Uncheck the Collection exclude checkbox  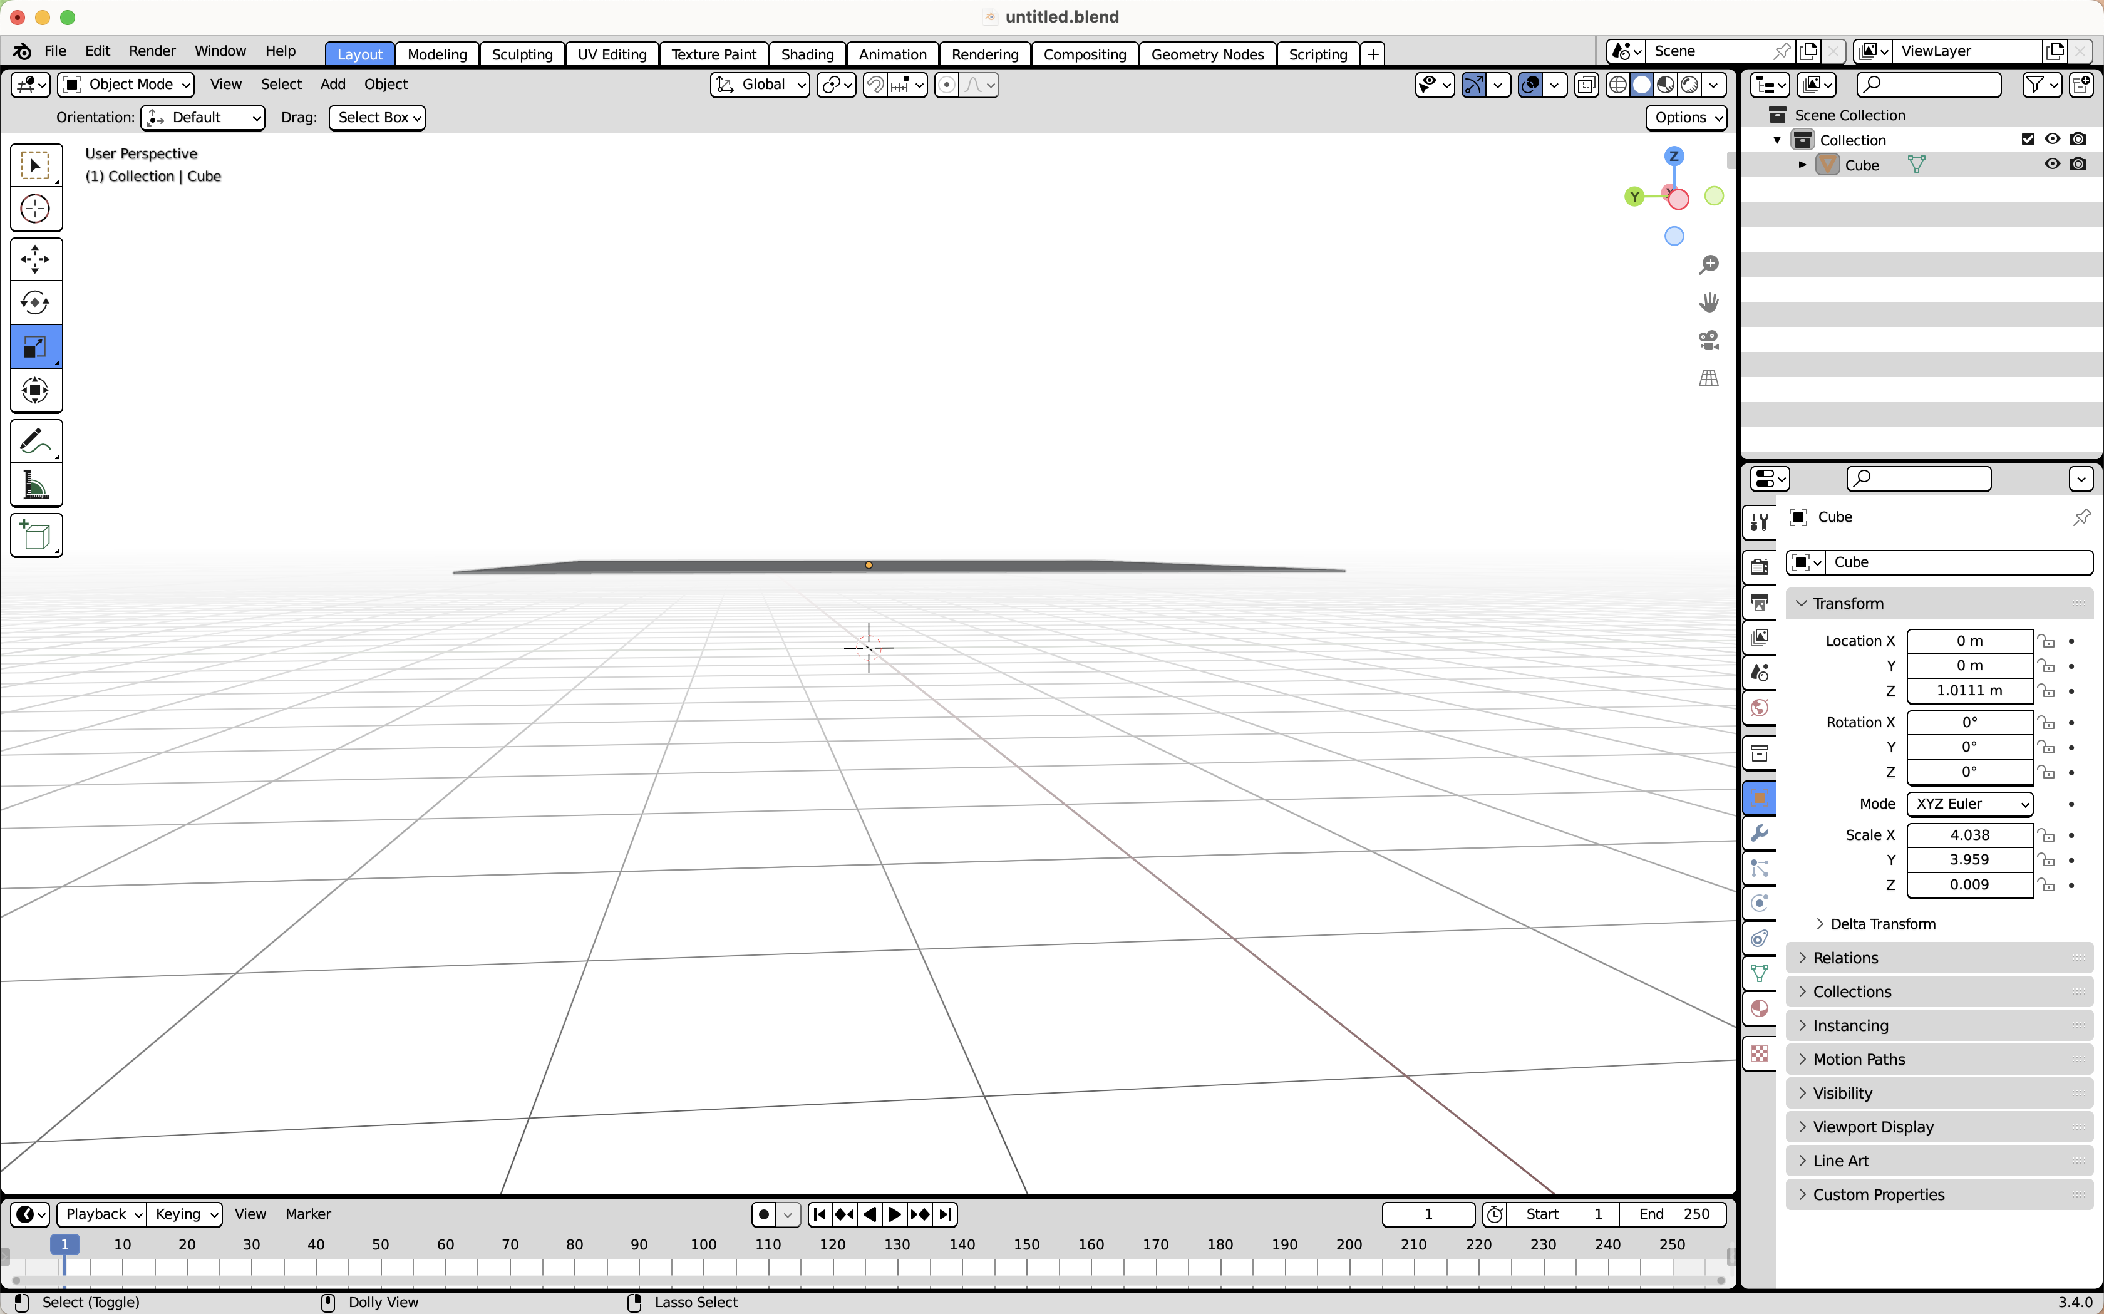[x=2028, y=139]
